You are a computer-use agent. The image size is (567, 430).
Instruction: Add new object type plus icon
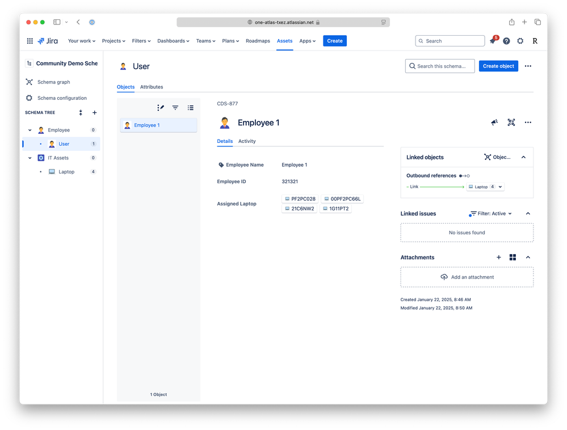[94, 113]
